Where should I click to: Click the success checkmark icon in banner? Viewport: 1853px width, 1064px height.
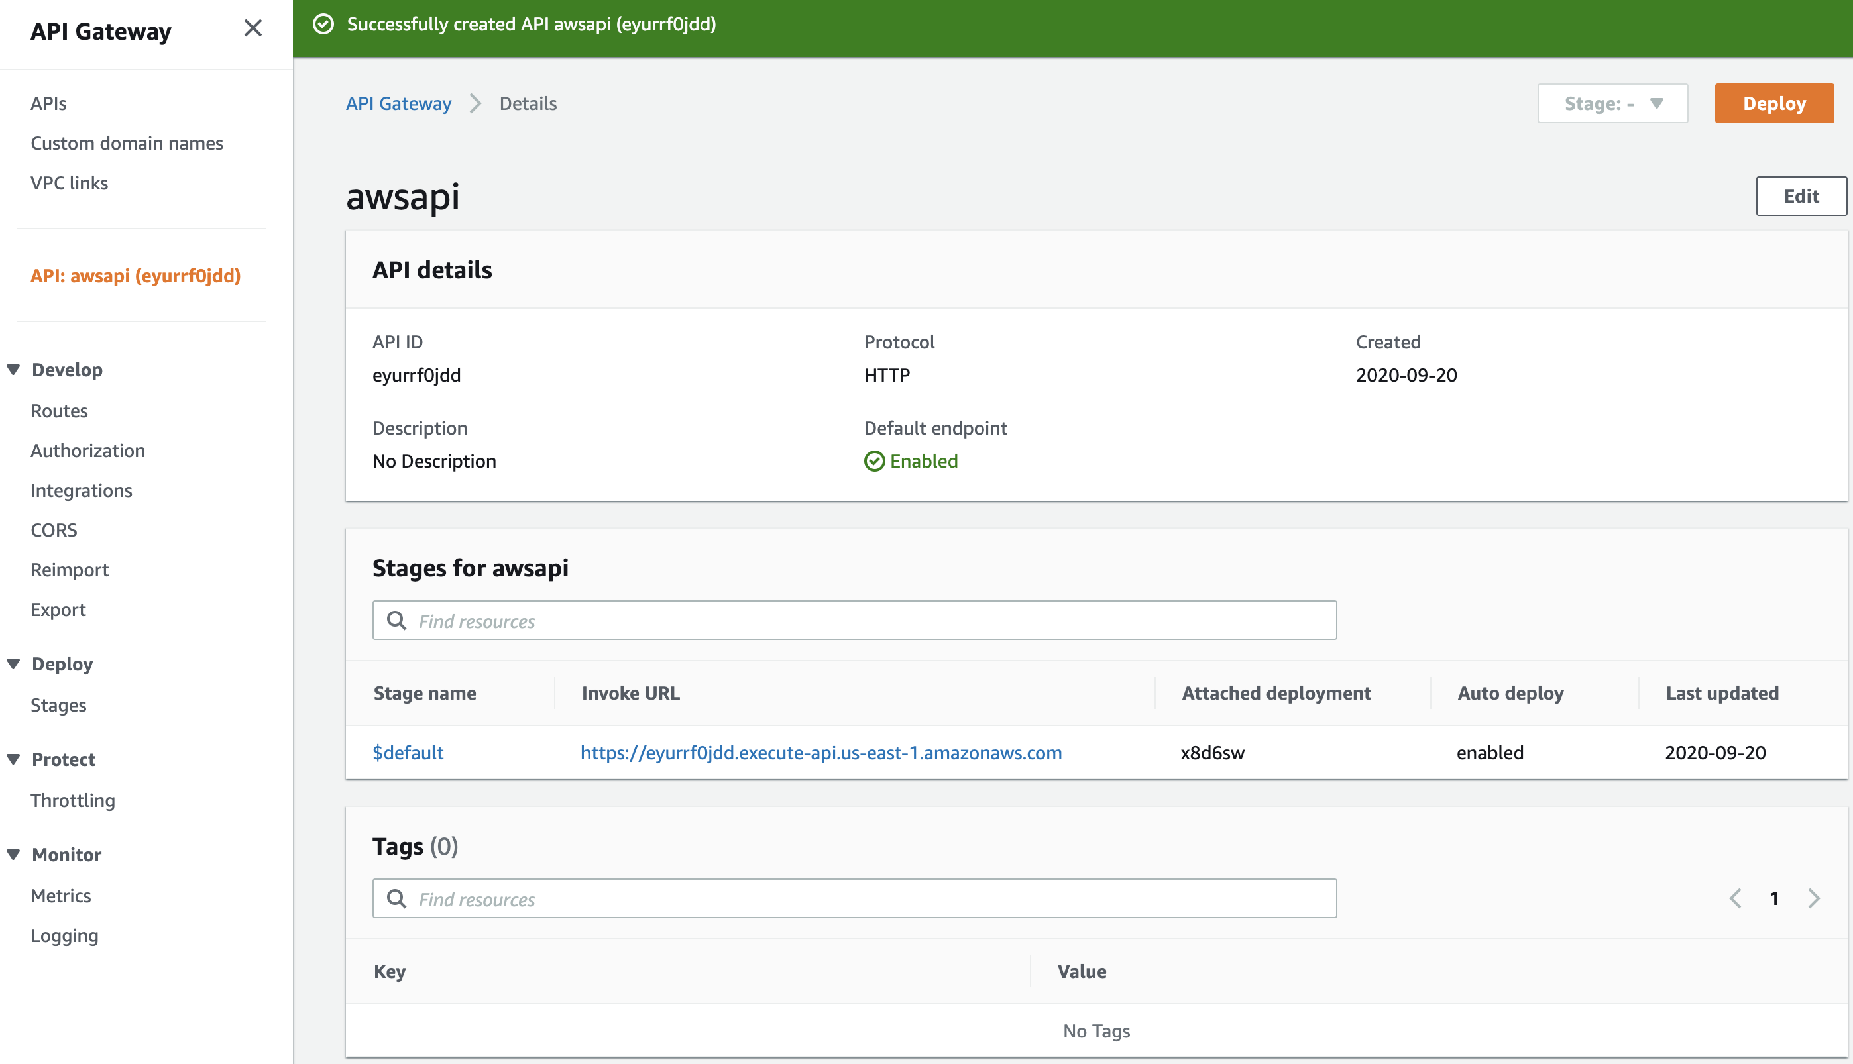click(323, 24)
